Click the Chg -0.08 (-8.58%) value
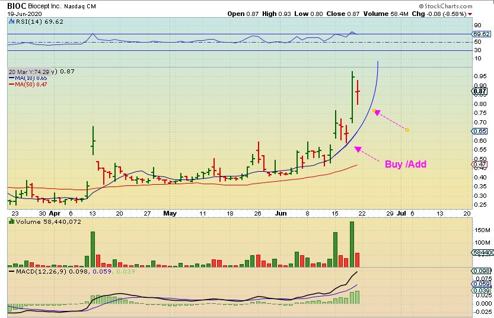 [x=439, y=14]
